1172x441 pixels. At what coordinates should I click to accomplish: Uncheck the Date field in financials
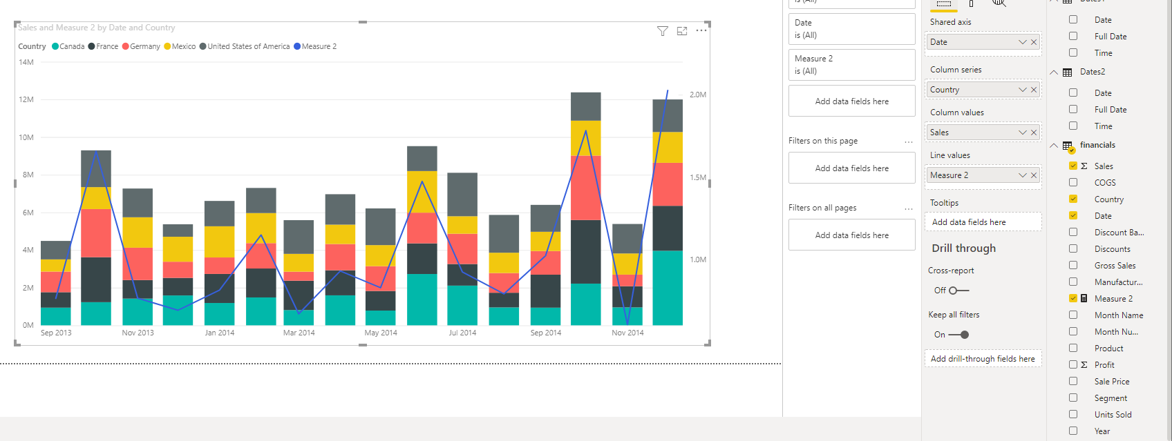click(1073, 215)
